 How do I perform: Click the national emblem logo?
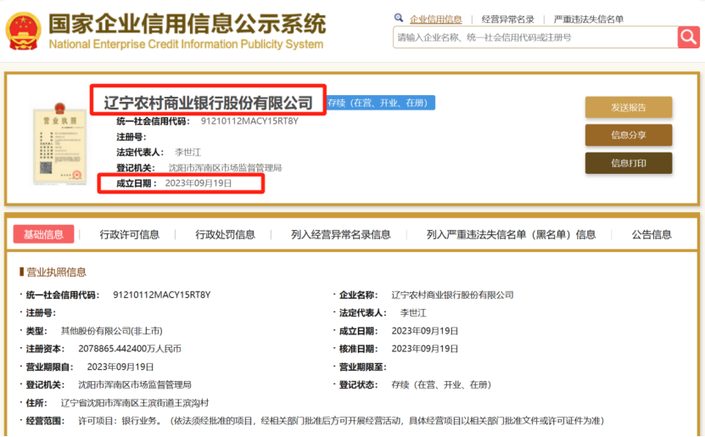(x=24, y=31)
